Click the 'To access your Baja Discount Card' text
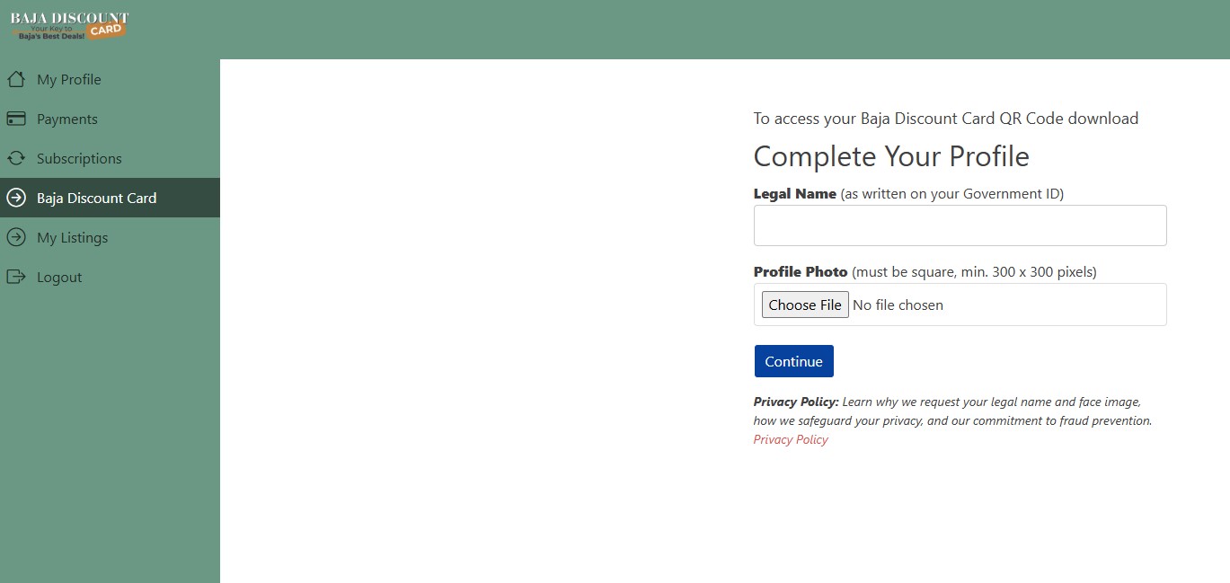 pyautogui.click(x=946, y=118)
